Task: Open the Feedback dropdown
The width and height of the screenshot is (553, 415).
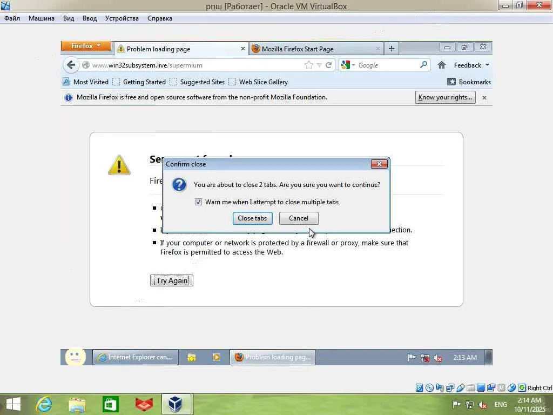Action: [x=471, y=65]
